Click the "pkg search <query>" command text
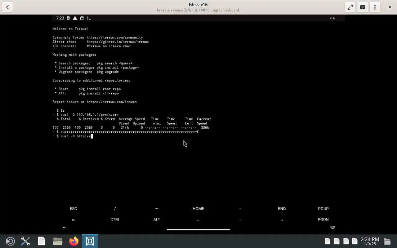 [x=115, y=63]
